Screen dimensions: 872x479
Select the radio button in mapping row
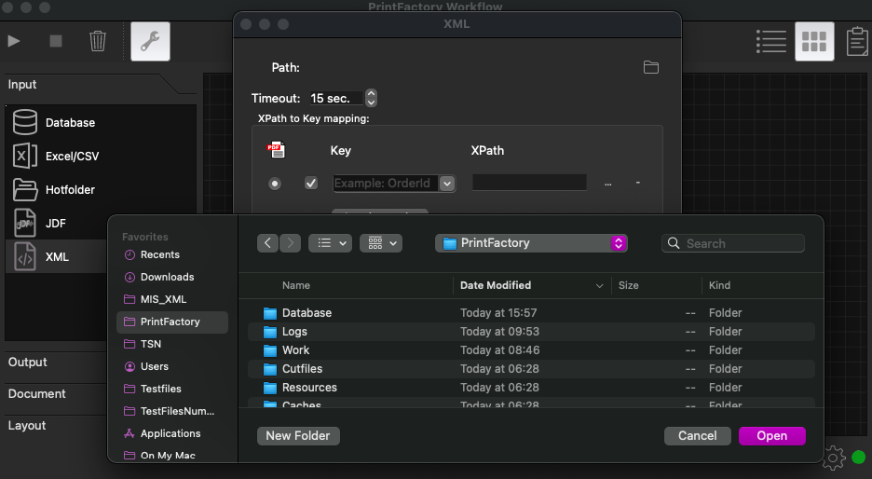click(275, 183)
